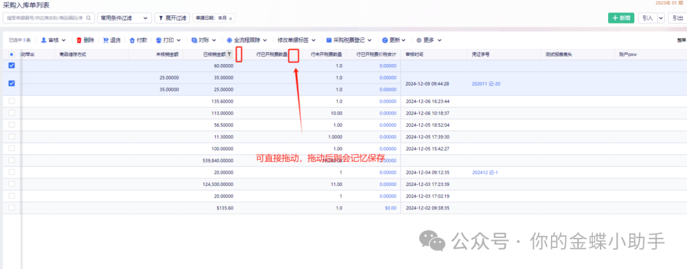The image size is (687, 269).
Task: Click the 审核 person icon in toolbar
Action: pyautogui.click(x=43, y=40)
